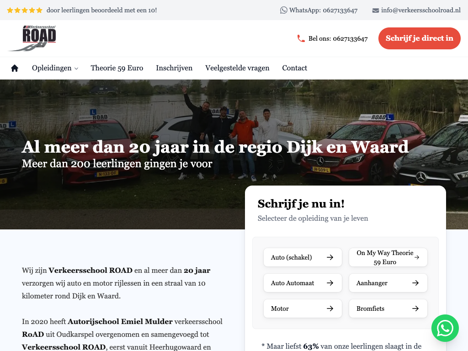Click the five-star rating icons
This screenshot has height=351, width=468.
[25, 10]
